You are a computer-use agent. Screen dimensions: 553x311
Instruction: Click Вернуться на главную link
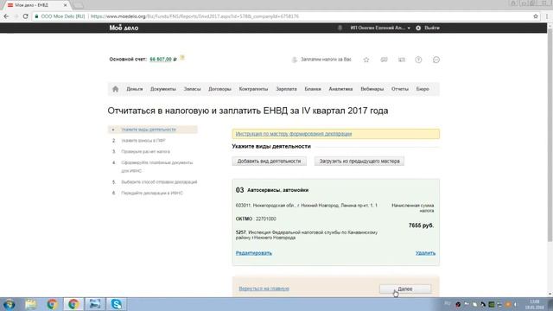tap(264, 289)
